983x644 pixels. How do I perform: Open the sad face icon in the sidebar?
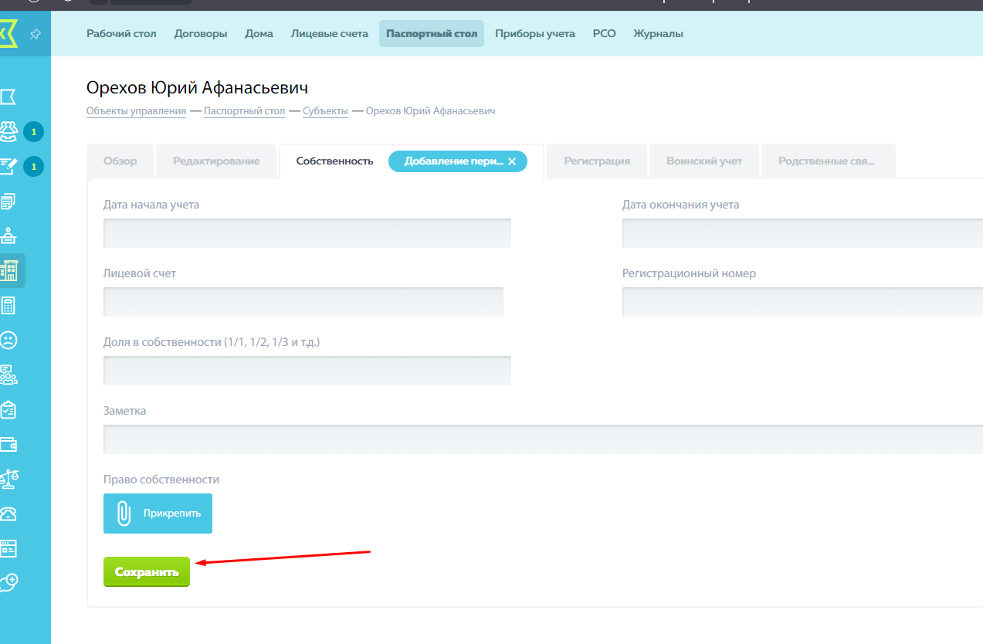(8, 340)
